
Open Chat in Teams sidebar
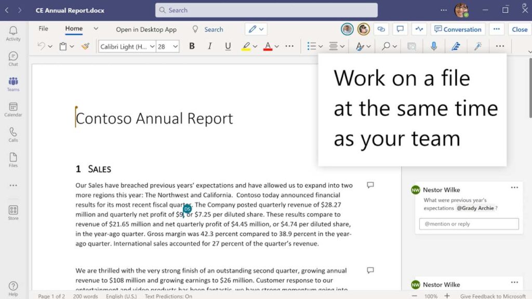point(13,59)
